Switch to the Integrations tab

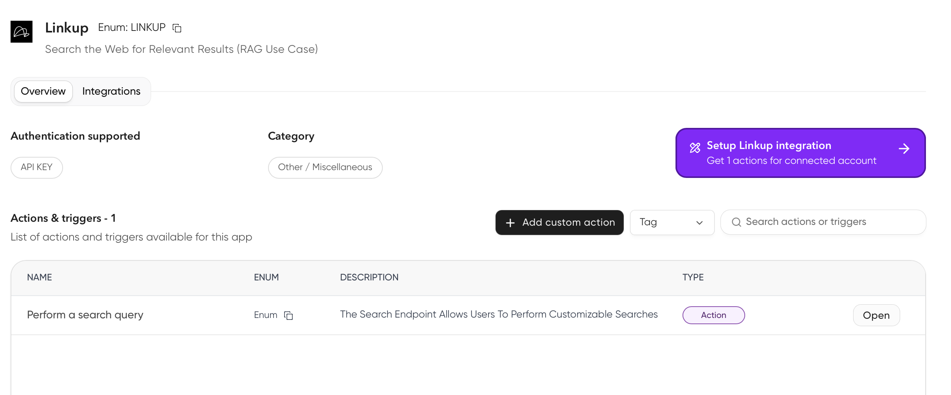click(111, 91)
